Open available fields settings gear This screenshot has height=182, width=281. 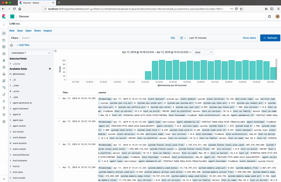point(50,69)
